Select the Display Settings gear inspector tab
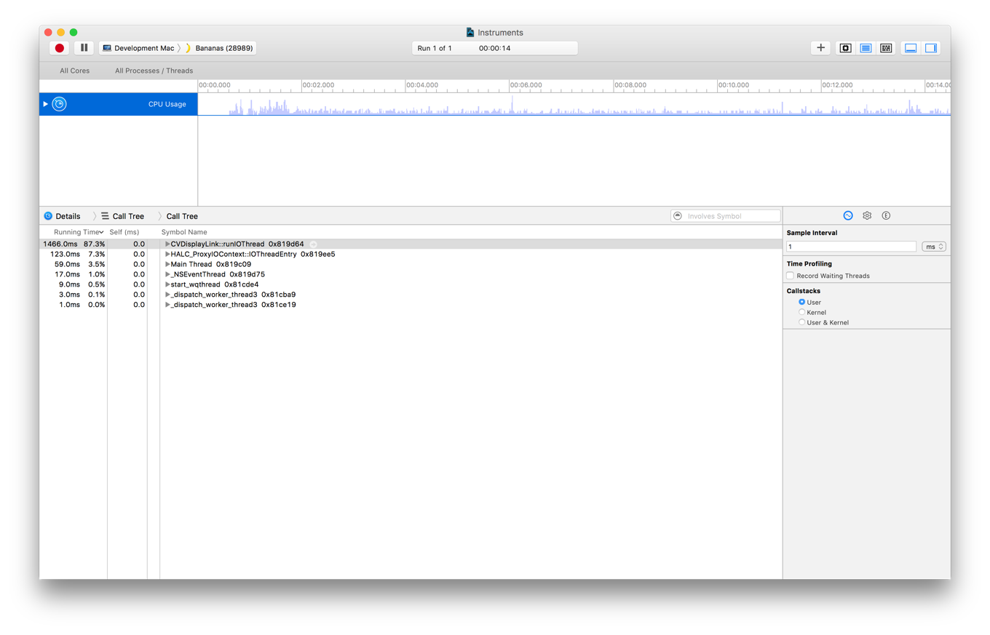 coord(866,215)
